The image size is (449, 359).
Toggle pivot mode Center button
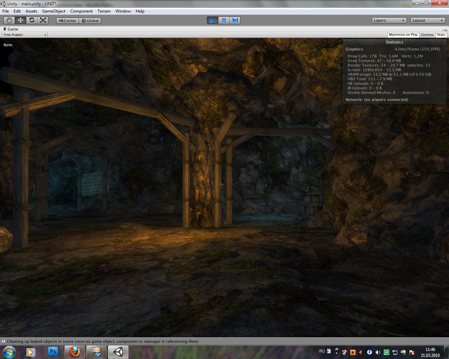click(x=67, y=21)
